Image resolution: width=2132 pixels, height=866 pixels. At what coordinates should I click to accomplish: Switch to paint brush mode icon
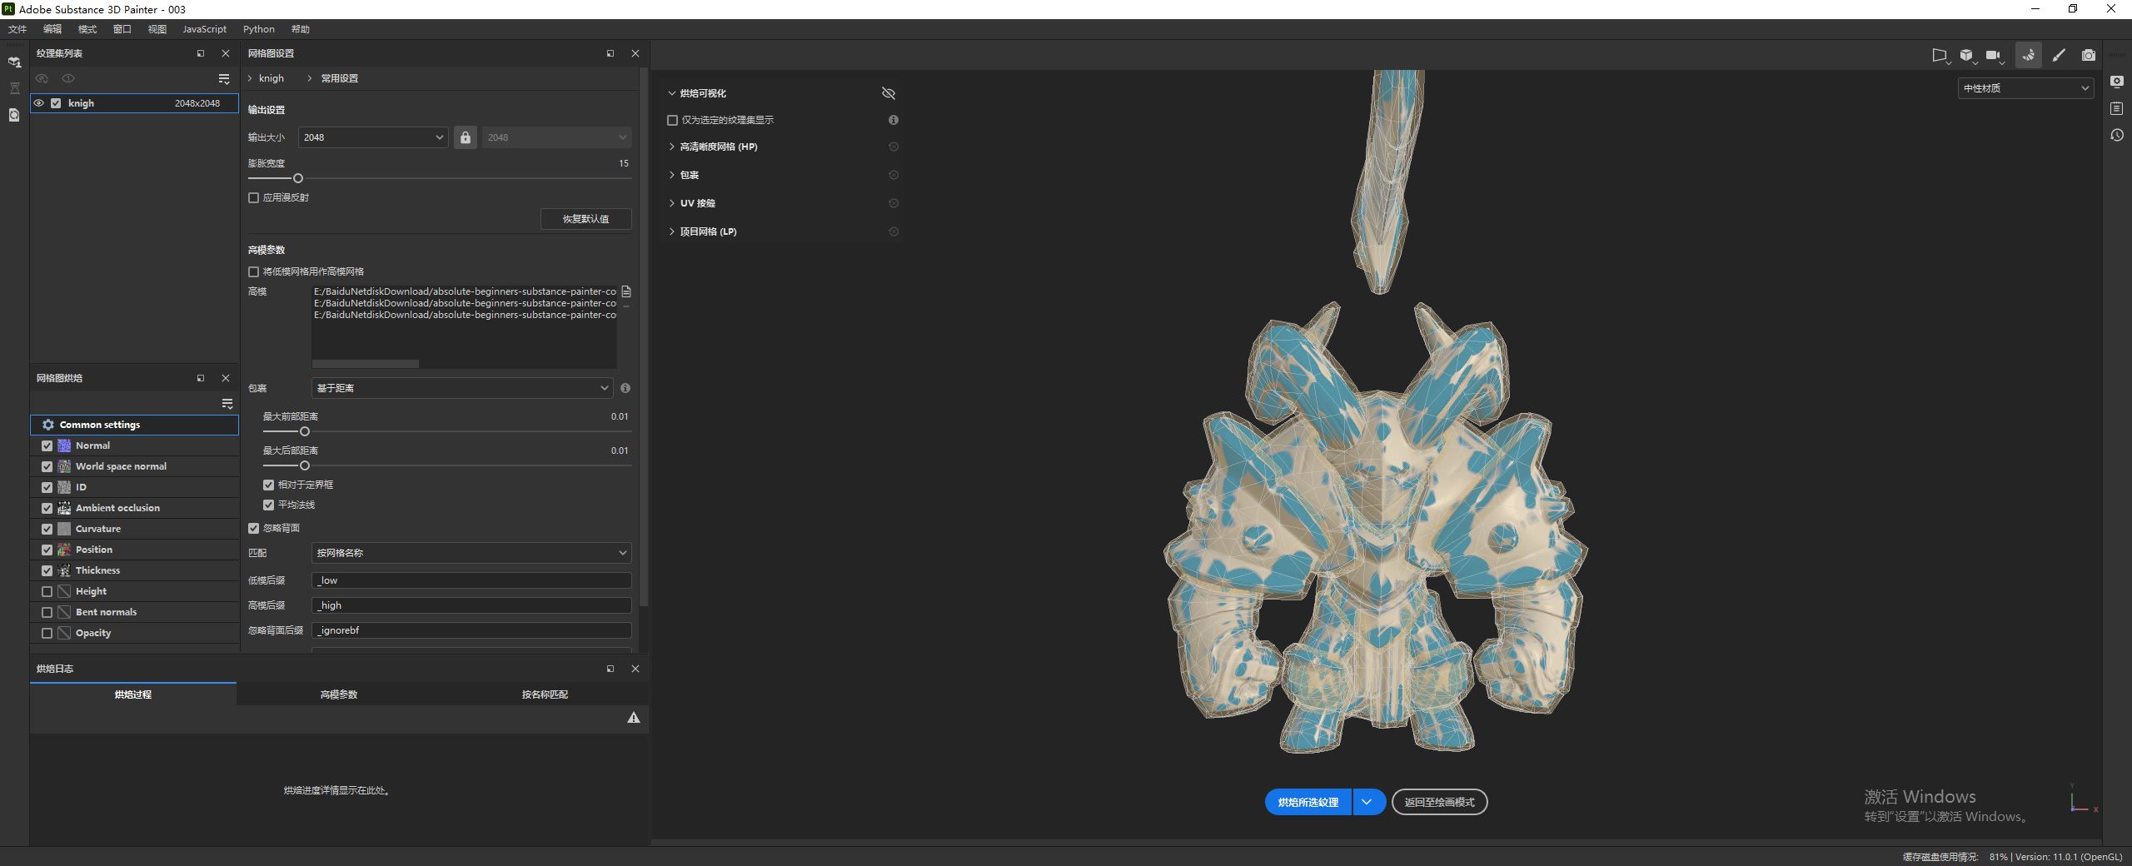pyautogui.click(x=2059, y=55)
